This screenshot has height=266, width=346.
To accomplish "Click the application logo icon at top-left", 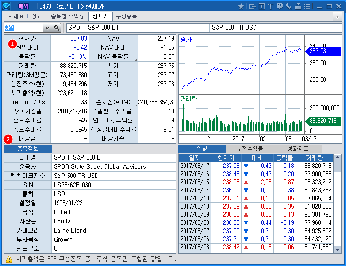I will (x=6, y=6).
